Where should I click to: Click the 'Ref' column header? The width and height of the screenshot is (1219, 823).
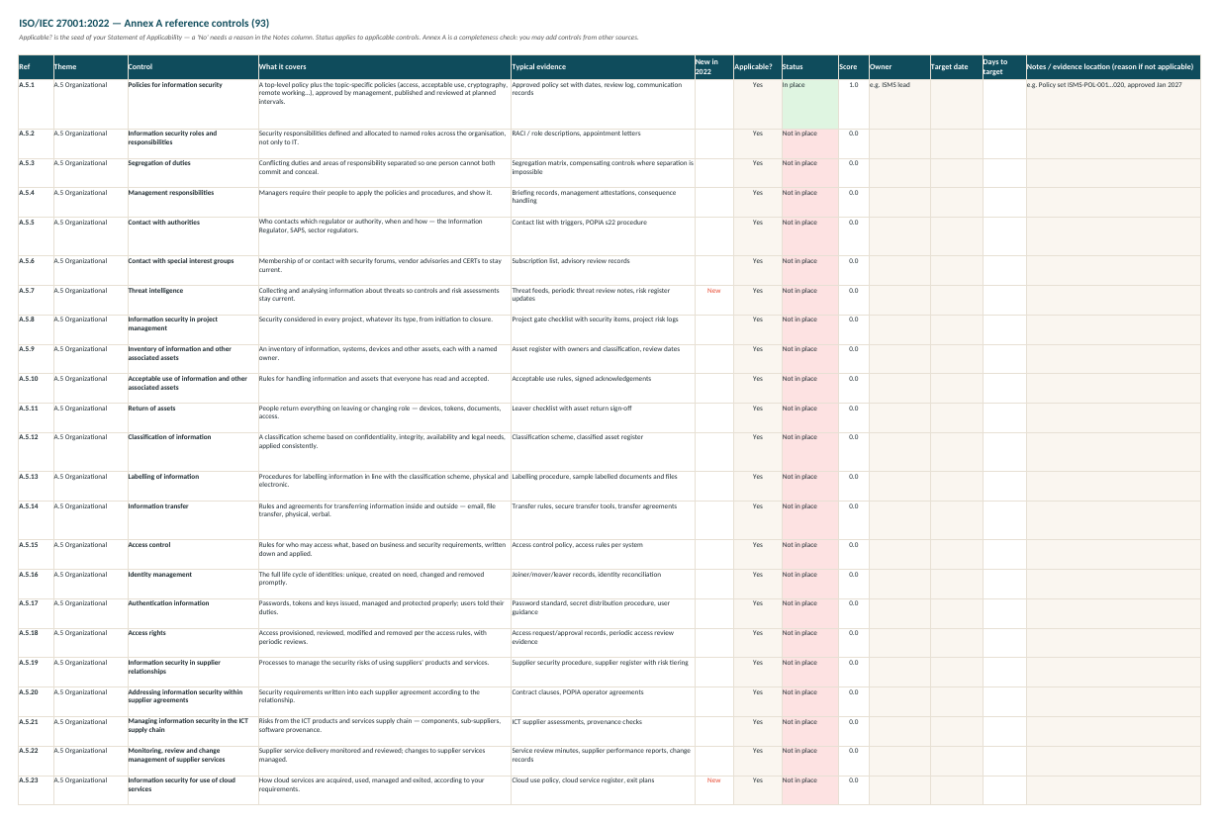pyautogui.click(x=35, y=67)
